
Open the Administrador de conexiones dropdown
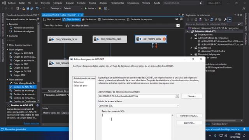177,96
